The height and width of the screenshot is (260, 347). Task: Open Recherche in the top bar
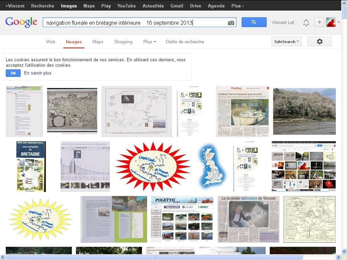coord(42,6)
